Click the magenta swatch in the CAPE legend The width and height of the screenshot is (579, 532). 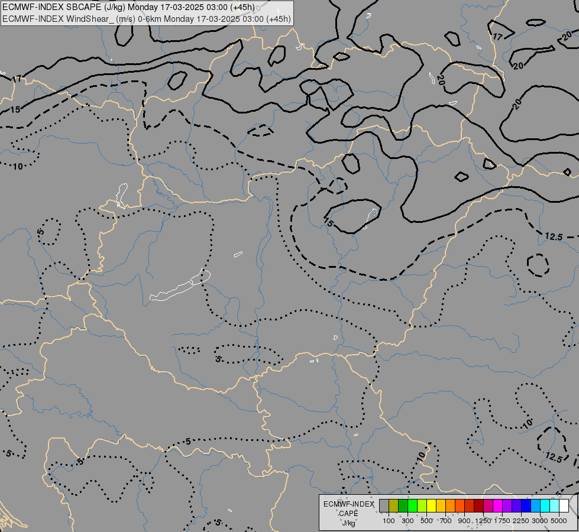(497, 506)
